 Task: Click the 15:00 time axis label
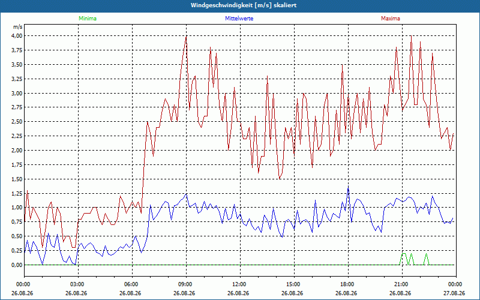pyautogui.click(x=294, y=284)
